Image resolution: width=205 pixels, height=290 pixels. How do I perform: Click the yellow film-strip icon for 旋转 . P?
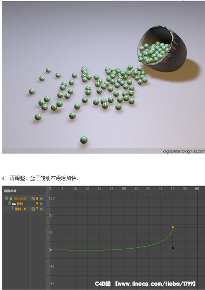37,209
